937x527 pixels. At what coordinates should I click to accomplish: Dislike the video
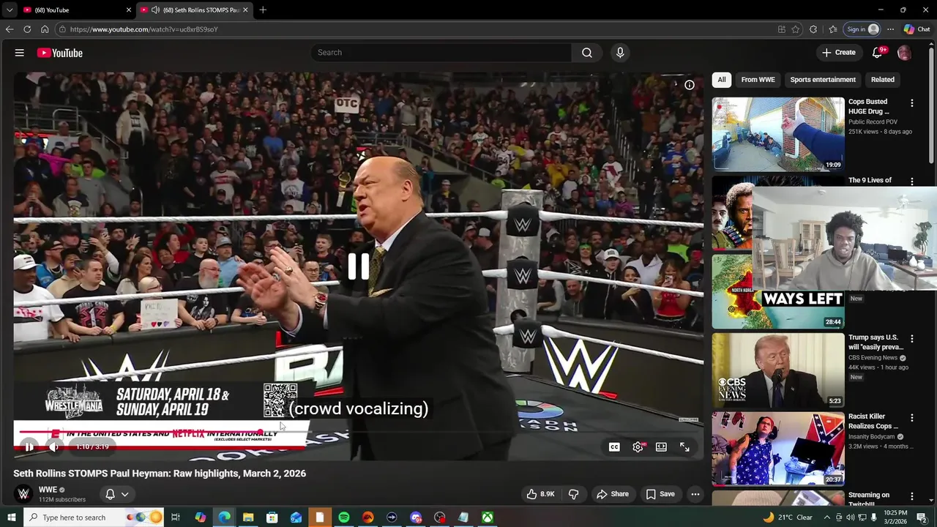573,494
